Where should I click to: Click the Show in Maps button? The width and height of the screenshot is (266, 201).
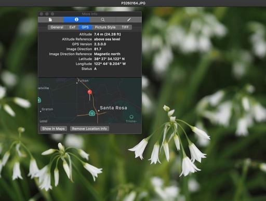click(54, 129)
